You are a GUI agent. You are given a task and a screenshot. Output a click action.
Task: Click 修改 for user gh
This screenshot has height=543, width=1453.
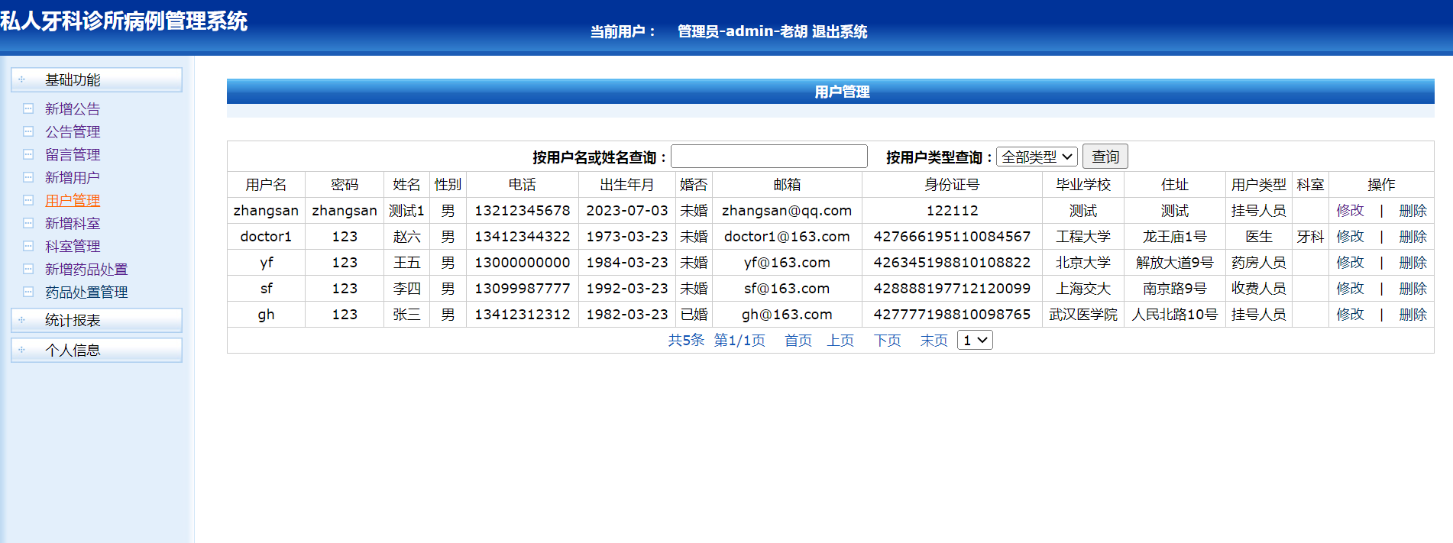[1350, 314]
